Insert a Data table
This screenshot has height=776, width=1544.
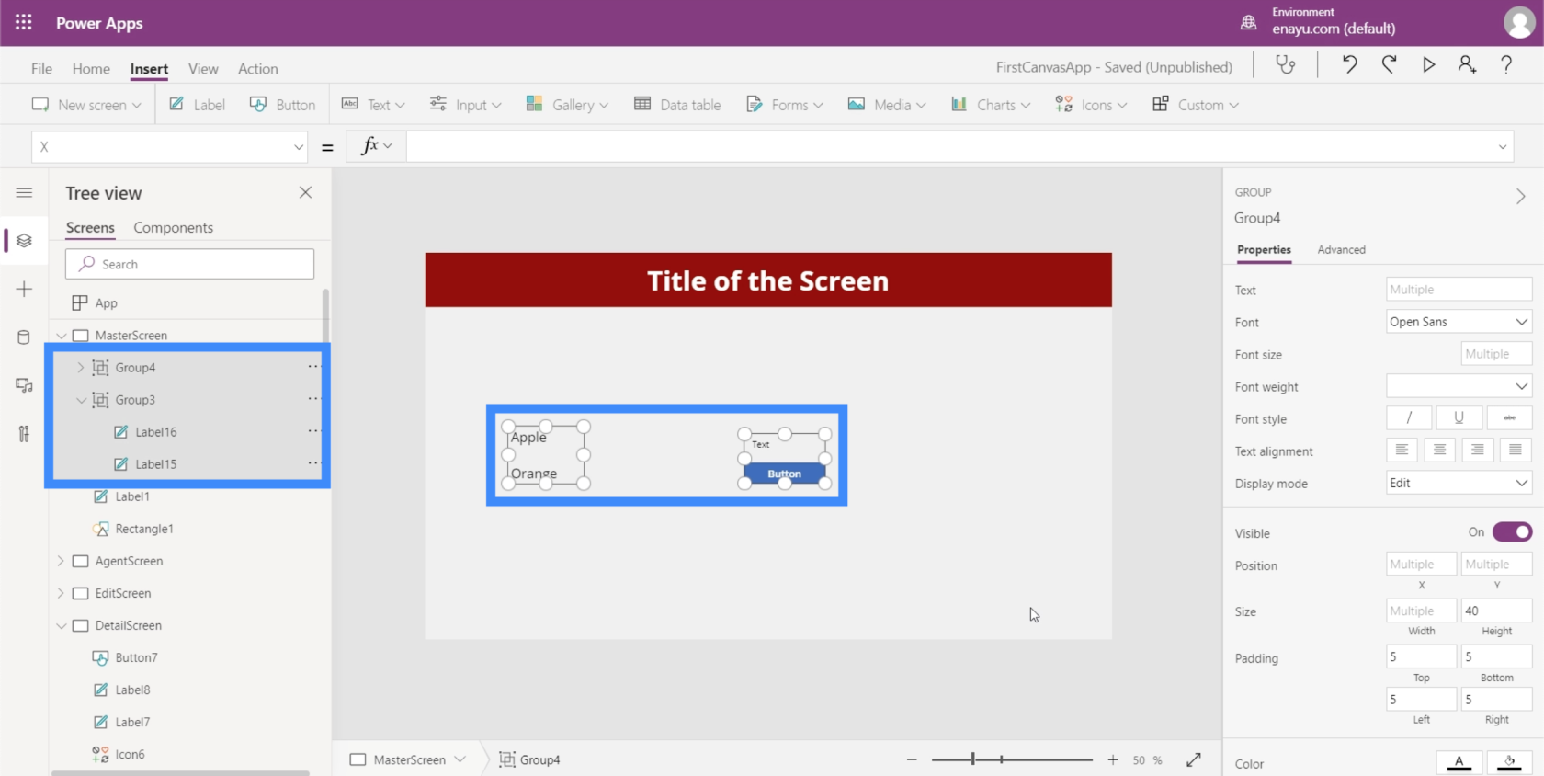(677, 105)
